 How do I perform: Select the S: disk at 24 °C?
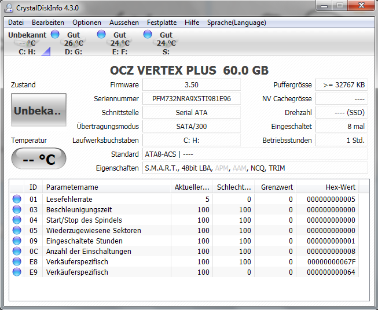point(166,43)
